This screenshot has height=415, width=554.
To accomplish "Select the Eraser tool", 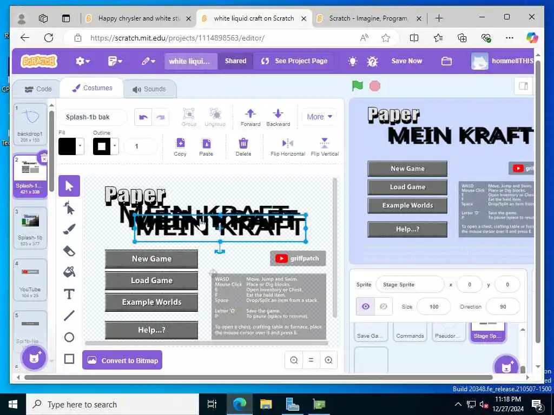I will (69, 251).
